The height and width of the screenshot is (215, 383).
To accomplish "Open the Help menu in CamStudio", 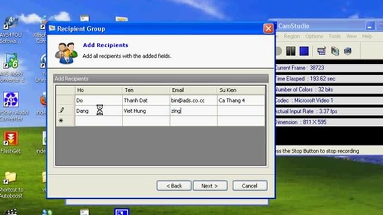I will click(367, 36).
